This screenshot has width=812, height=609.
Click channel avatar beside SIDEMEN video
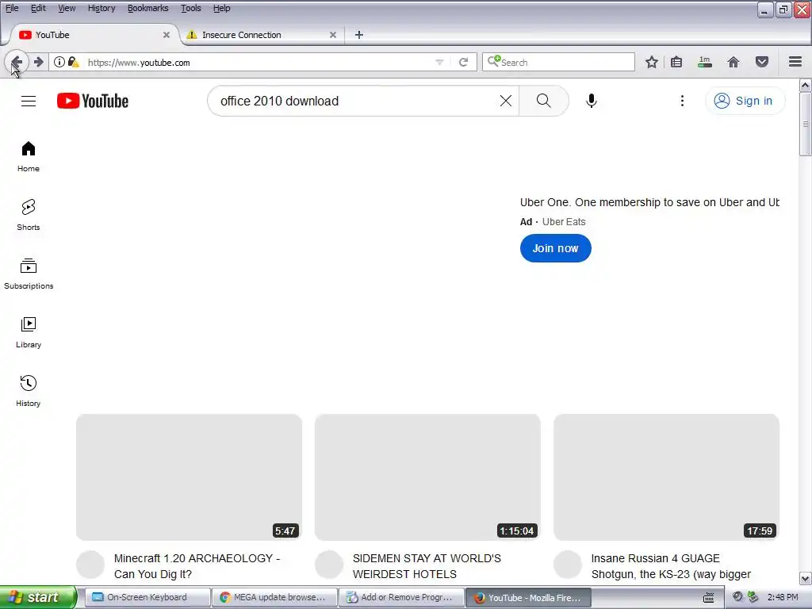coord(329,565)
